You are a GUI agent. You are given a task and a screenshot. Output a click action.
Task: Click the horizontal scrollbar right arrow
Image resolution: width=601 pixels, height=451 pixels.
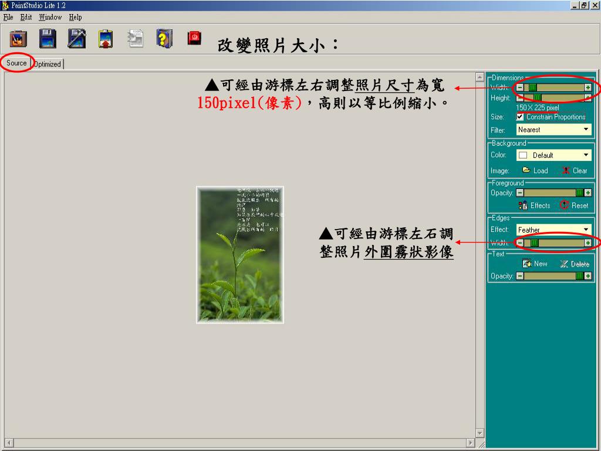[471, 443]
